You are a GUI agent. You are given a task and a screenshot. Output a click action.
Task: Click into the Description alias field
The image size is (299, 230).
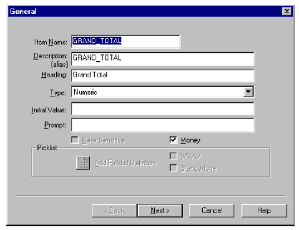[x=162, y=59]
